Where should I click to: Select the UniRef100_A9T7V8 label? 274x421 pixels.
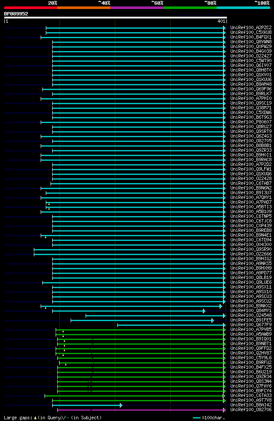coord(251,400)
